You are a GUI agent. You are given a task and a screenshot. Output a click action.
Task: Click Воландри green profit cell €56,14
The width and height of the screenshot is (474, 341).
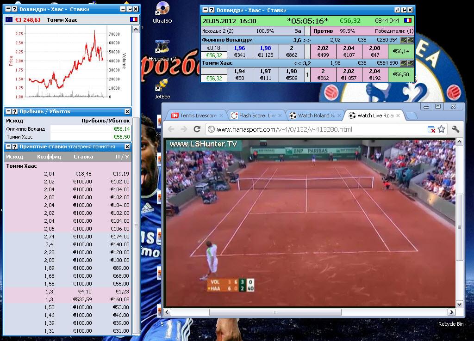(x=401, y=51)
